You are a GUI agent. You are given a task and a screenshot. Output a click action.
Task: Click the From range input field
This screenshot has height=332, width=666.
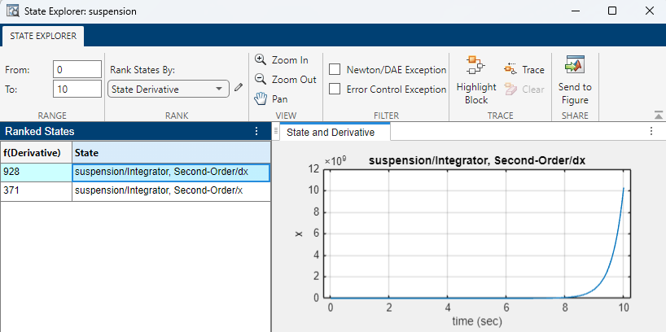click(77, 70)
